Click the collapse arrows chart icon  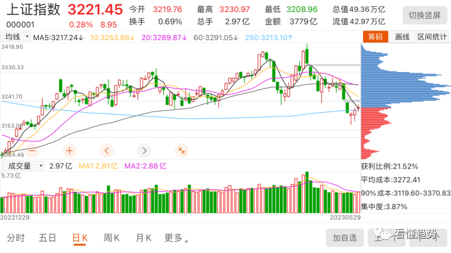point(181,150)
